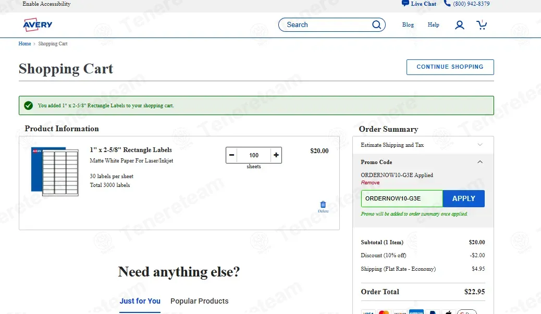Increase sheet quantity with plus button
The image size is (541, 314).
tap(276, 155)
